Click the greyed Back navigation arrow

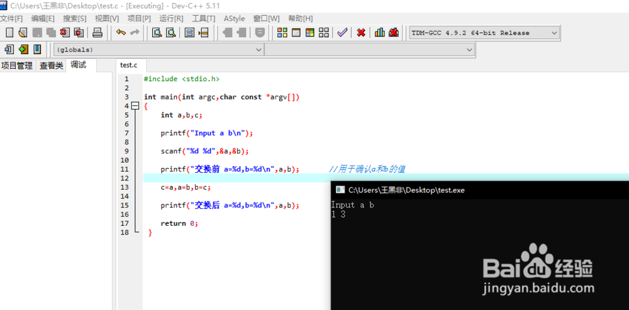228,33
